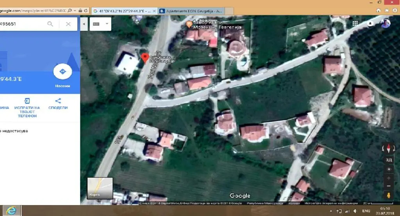Zoom in on the map
The image size is (400, 216).
(388, 178)
